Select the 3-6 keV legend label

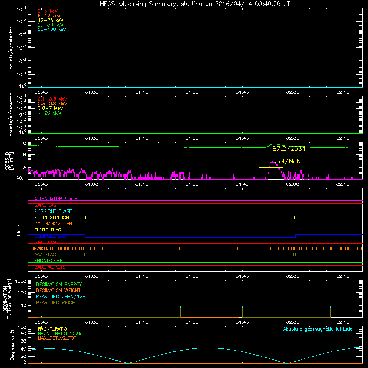48,11
